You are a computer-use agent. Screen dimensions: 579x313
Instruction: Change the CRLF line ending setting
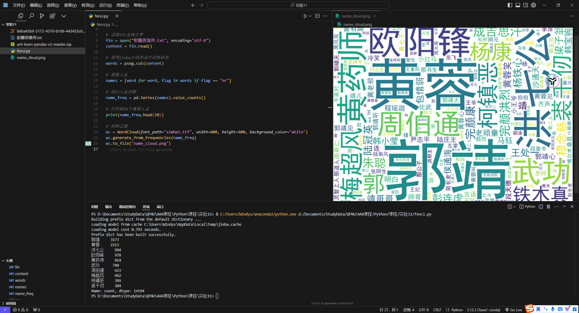tap(437, 310)
